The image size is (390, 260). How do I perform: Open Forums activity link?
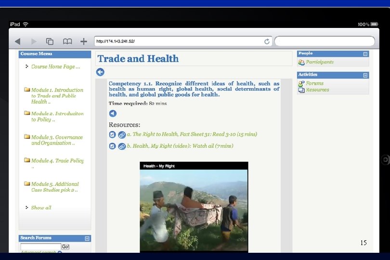click(314, 83)
